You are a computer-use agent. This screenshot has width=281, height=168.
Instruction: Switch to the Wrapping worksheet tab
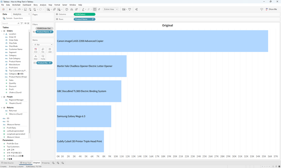point(45,163)
